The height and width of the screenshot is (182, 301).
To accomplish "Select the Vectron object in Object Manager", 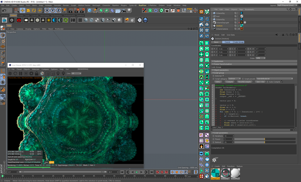I will coord(219,25).
